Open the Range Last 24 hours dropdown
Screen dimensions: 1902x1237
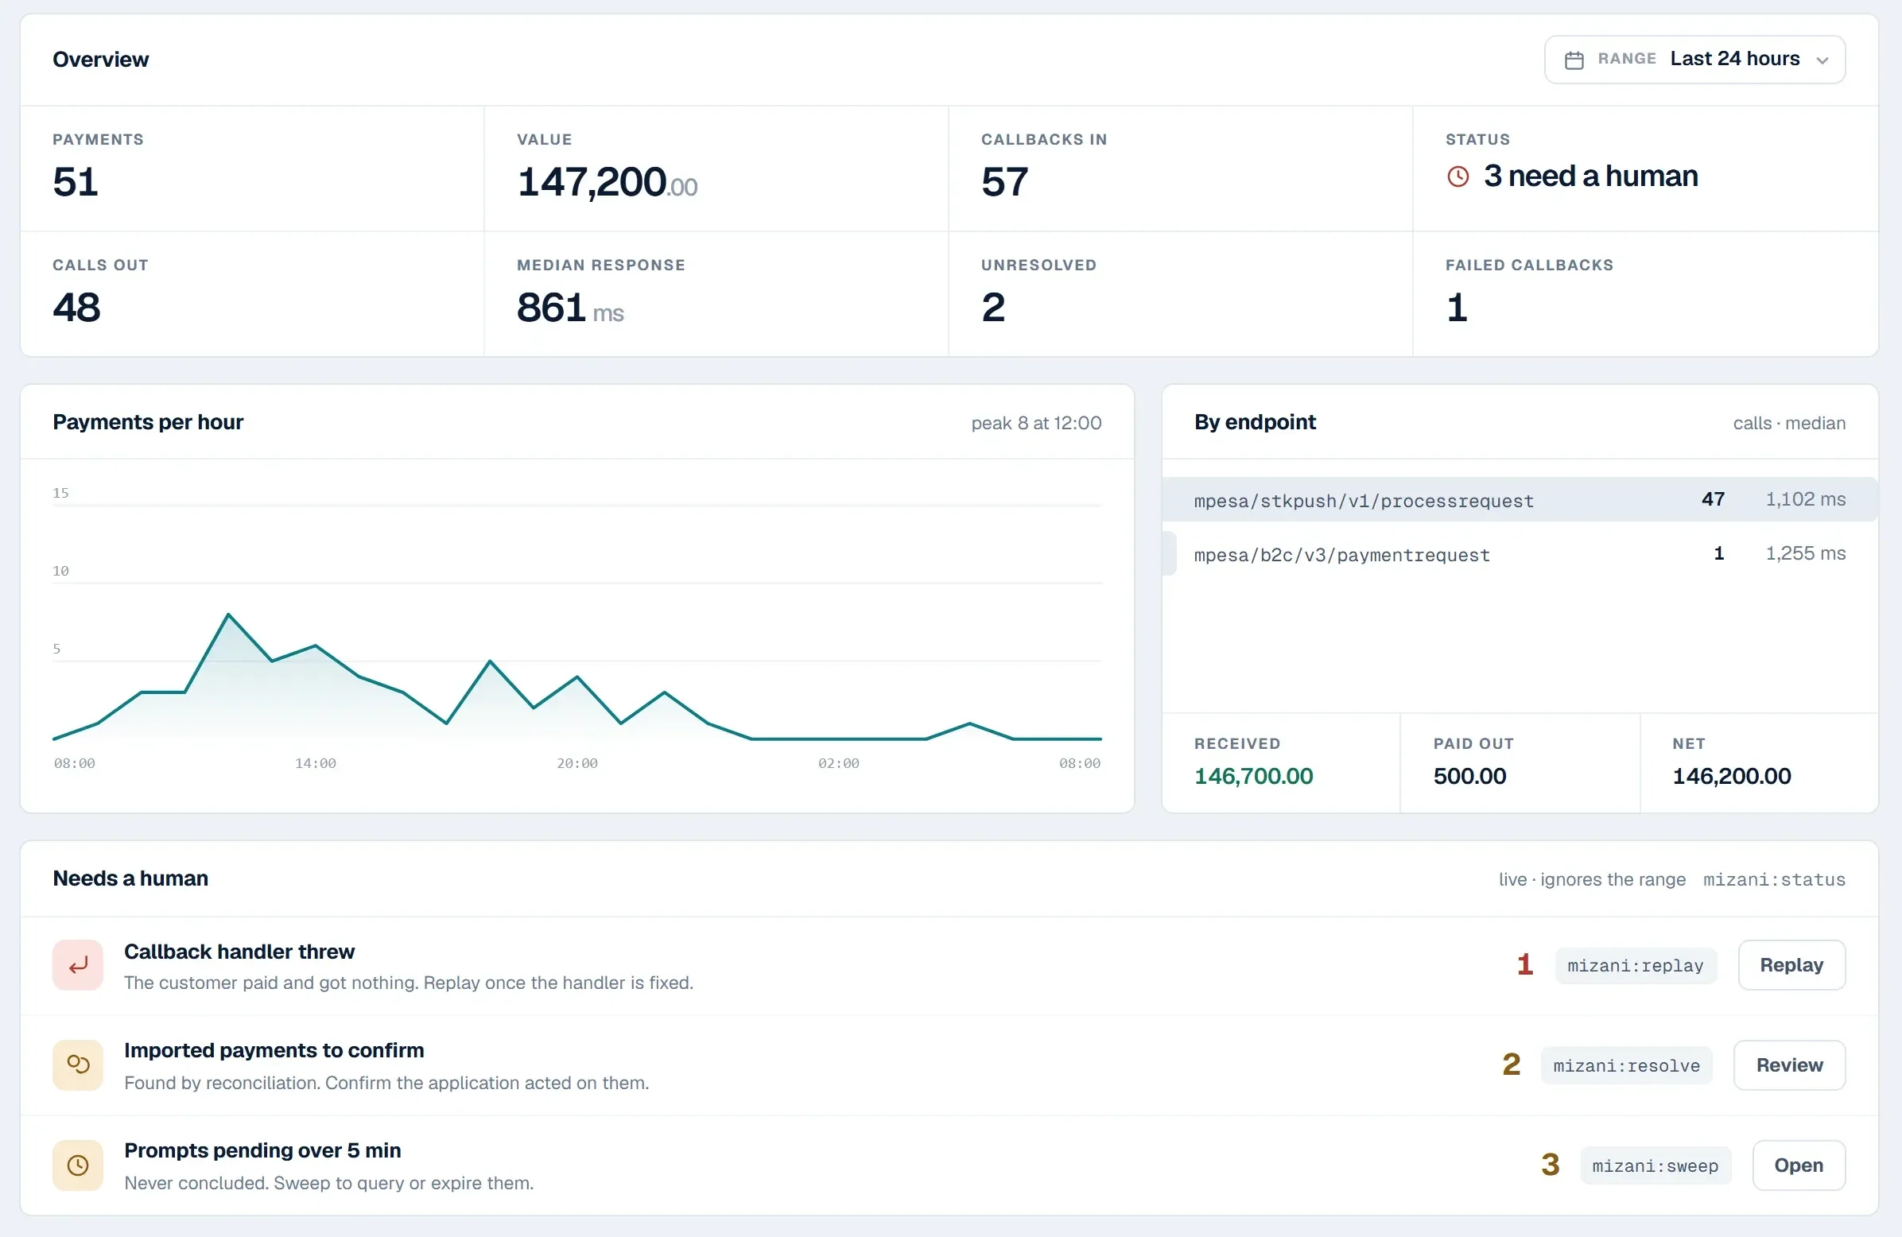tap(1694, 59)
